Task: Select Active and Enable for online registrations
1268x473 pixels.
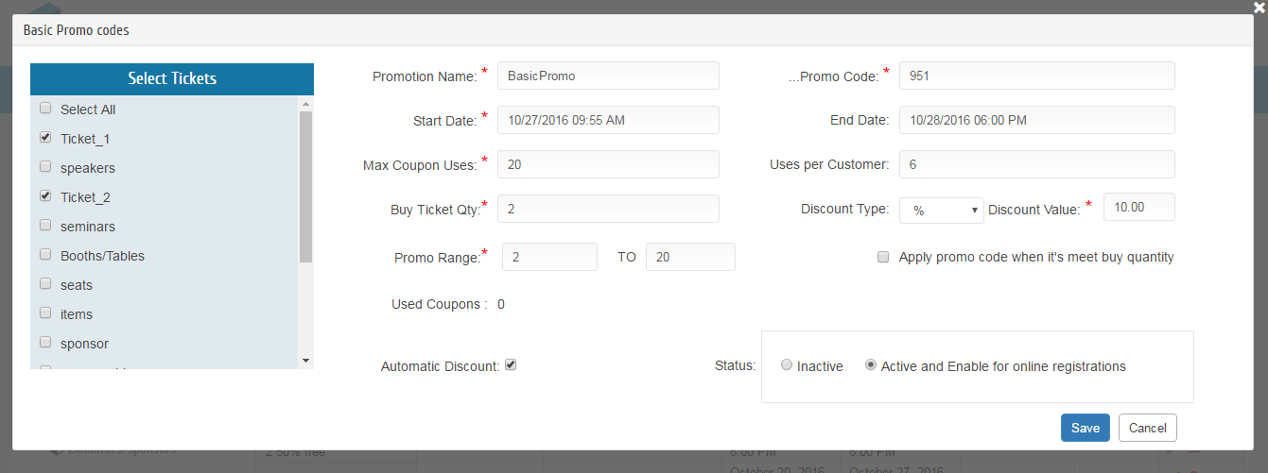Action: point(871,365)
